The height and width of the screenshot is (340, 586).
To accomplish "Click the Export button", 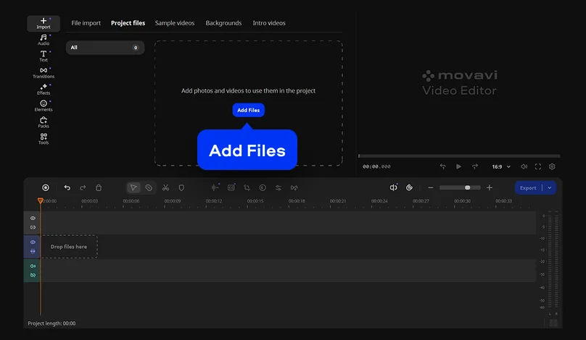I will 528,187.
